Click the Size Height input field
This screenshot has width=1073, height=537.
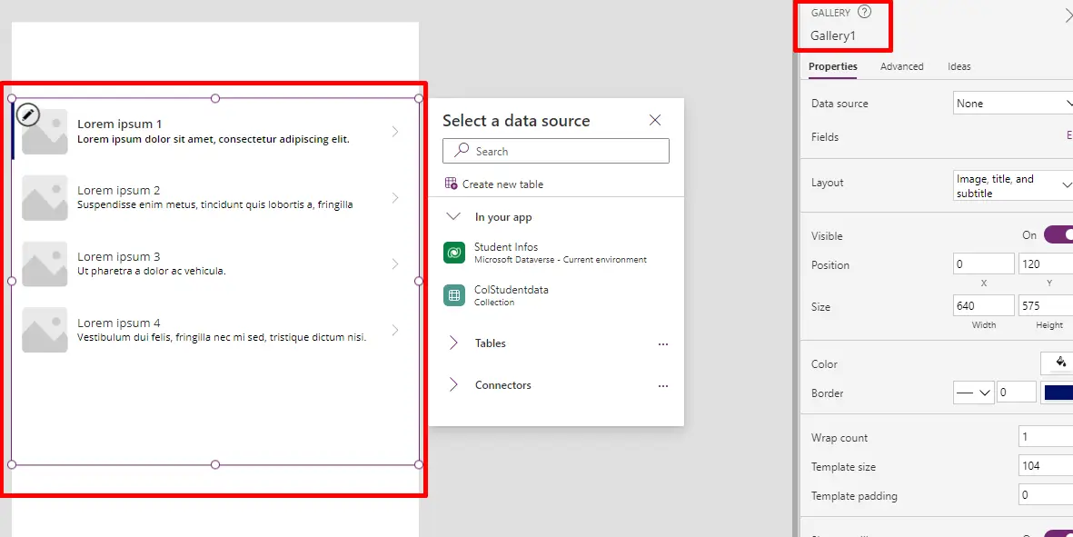[x=1046, y=306]
